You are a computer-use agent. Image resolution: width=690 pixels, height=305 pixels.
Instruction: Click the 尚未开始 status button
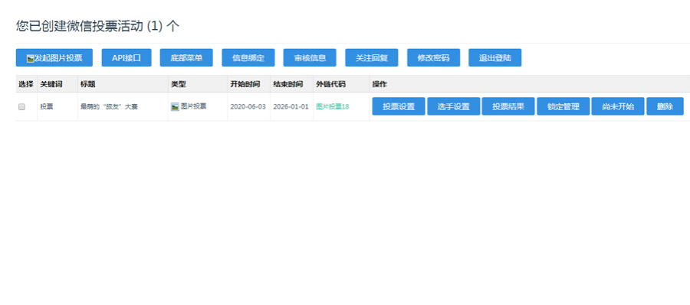click(618, 106)
